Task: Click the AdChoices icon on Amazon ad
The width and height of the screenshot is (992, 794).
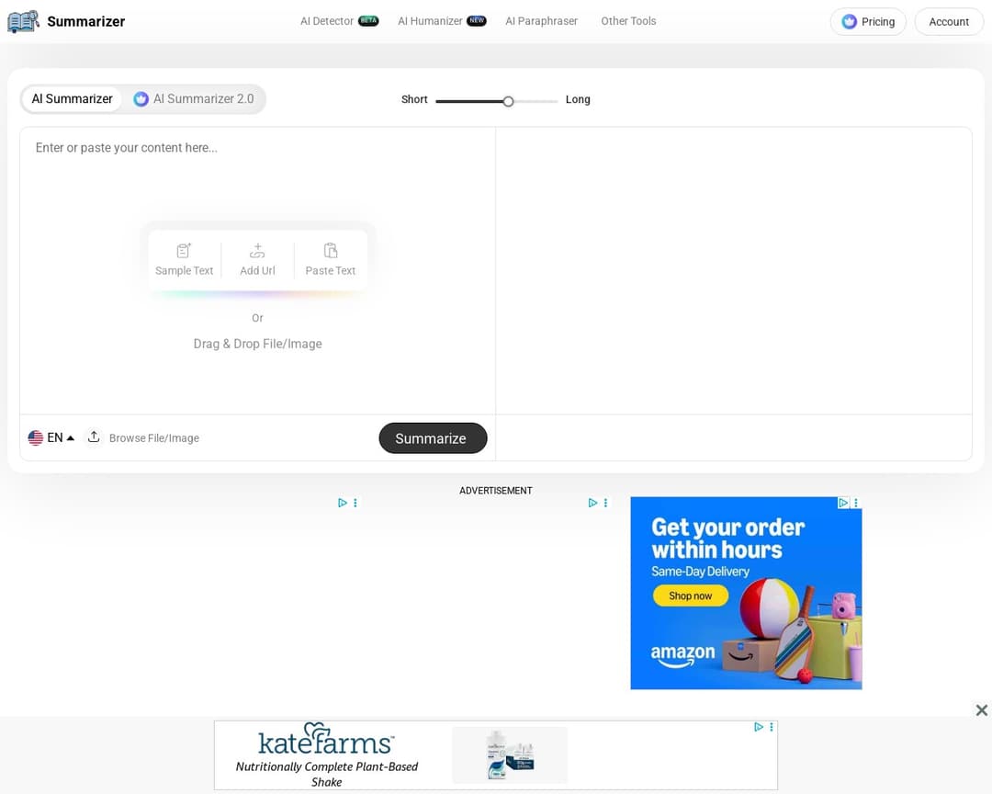Action: (843, 503)
